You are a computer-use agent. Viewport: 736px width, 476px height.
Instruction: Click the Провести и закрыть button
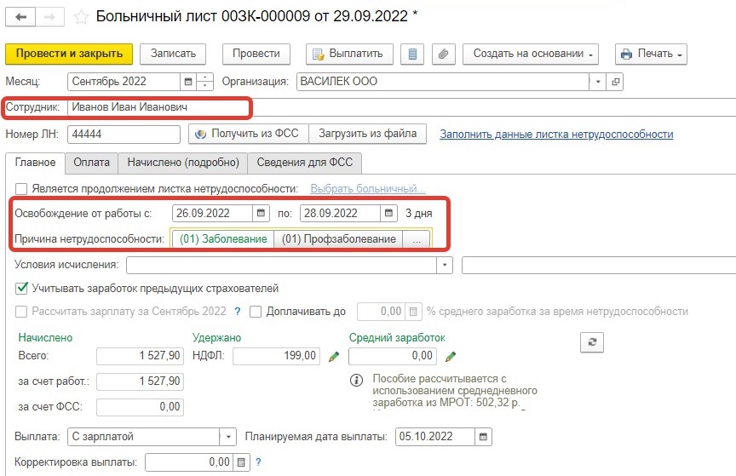(x=69, y=54)
